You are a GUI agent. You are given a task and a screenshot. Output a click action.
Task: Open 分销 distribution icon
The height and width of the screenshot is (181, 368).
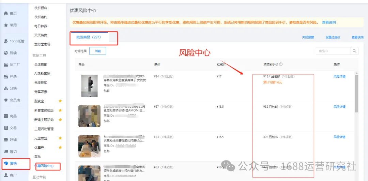6,88
